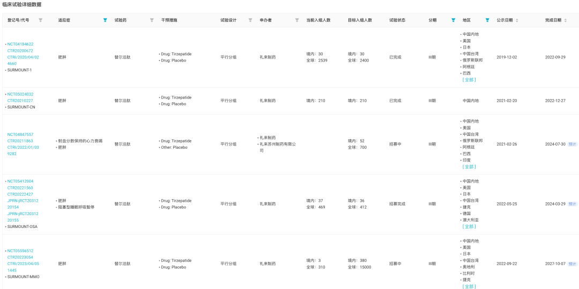
Task: Open trial link NCT05024032
Action: coord(20,94)
